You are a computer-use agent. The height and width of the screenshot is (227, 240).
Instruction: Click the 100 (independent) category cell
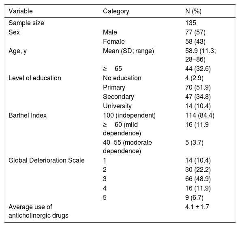point(129,116)
